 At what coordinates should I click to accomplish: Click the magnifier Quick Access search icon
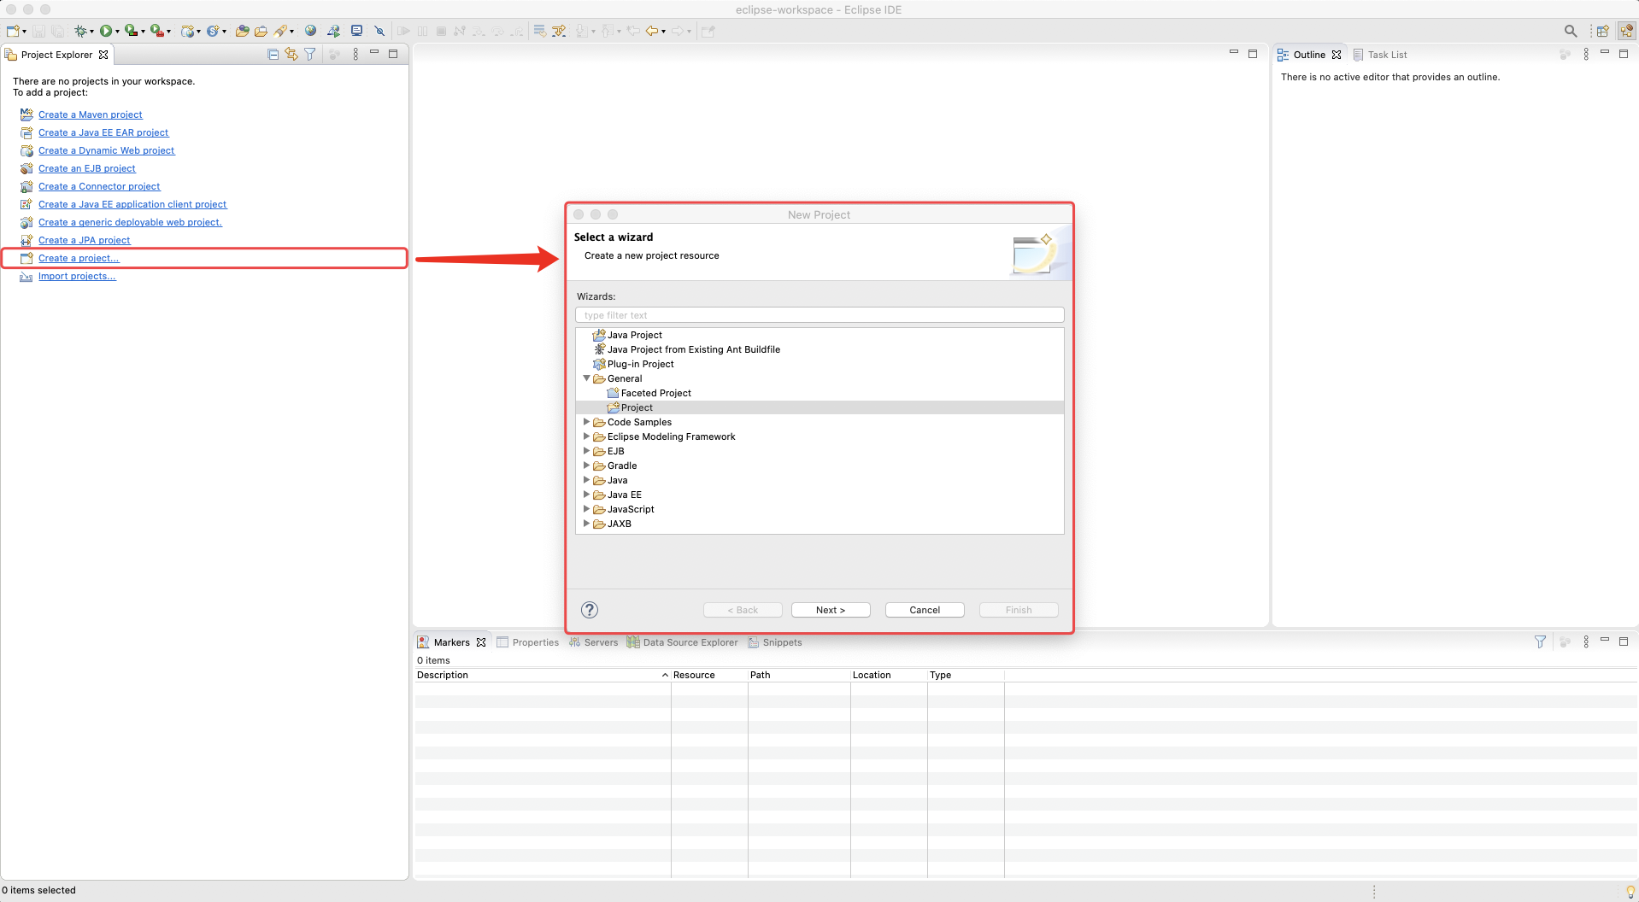coord(1571,31)
